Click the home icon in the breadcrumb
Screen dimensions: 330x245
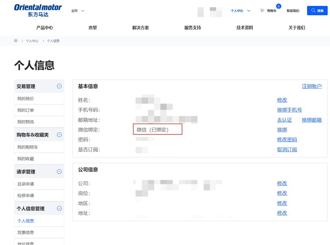point(16,40)
